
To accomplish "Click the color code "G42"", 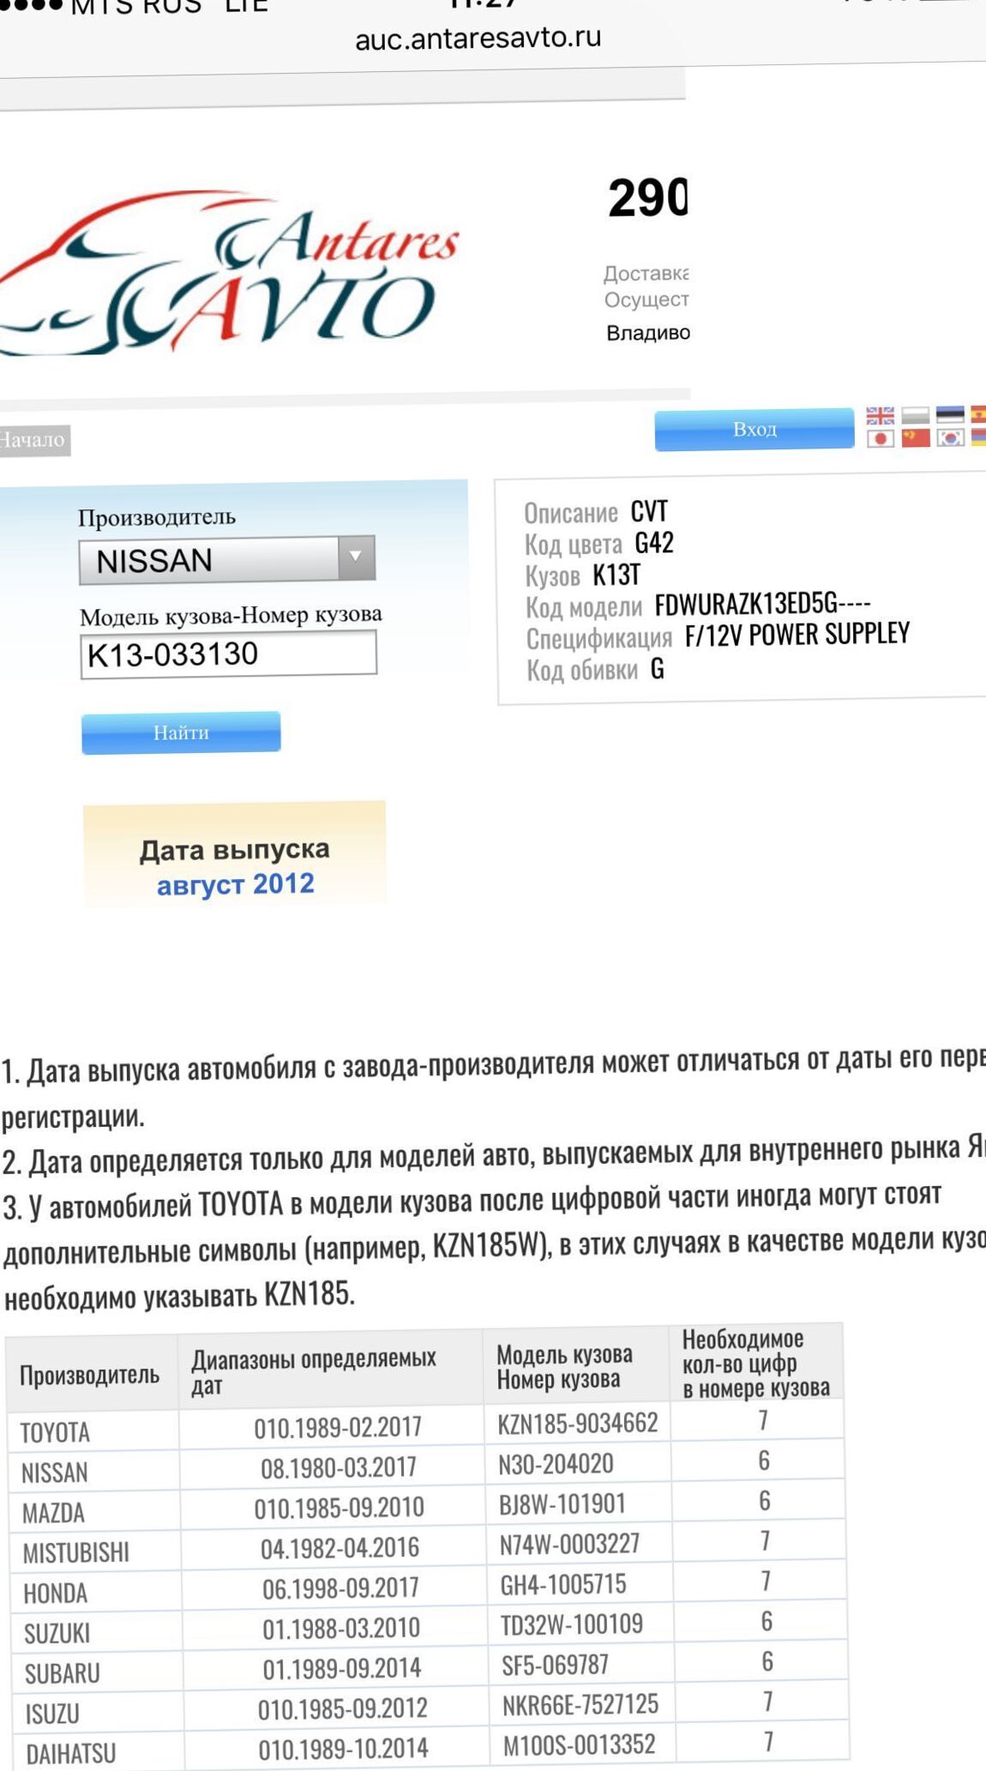I will pyautogui.click(x=654, y=543).
